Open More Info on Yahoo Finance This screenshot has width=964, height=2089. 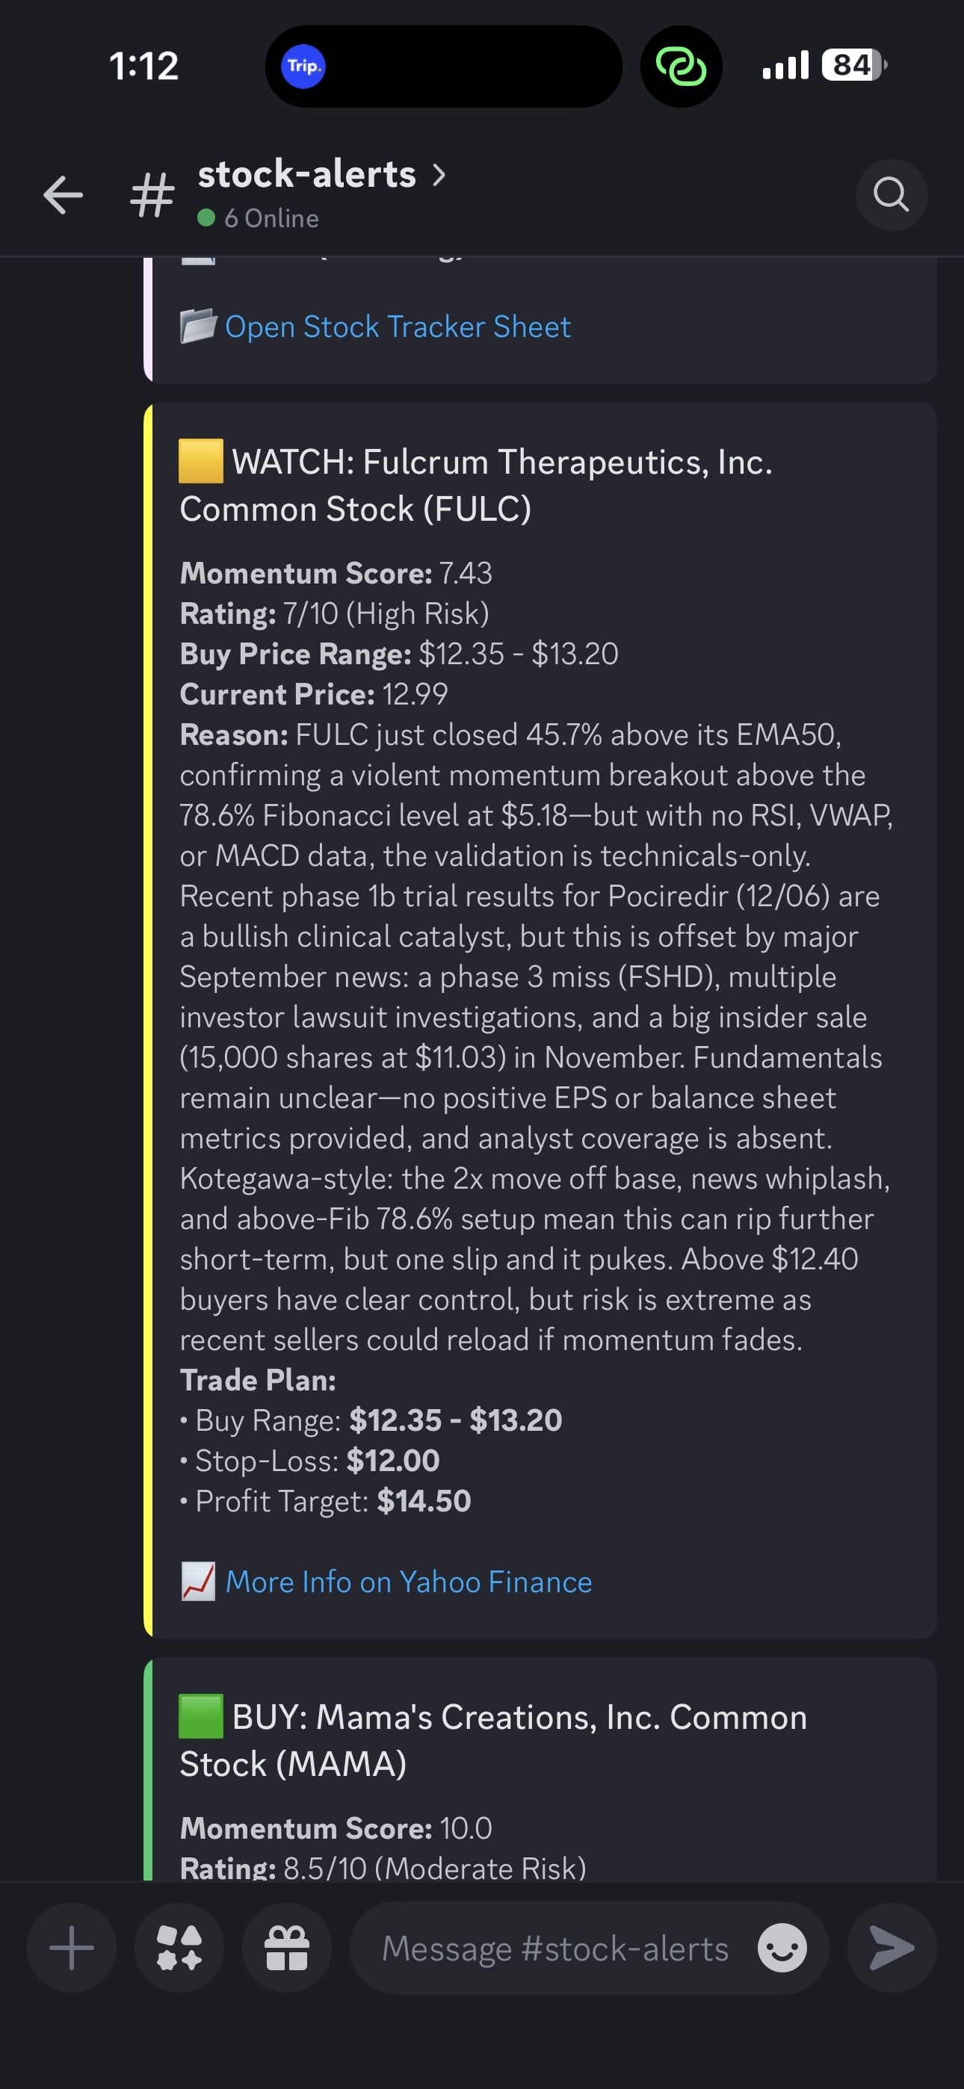tap(408, 1582)
